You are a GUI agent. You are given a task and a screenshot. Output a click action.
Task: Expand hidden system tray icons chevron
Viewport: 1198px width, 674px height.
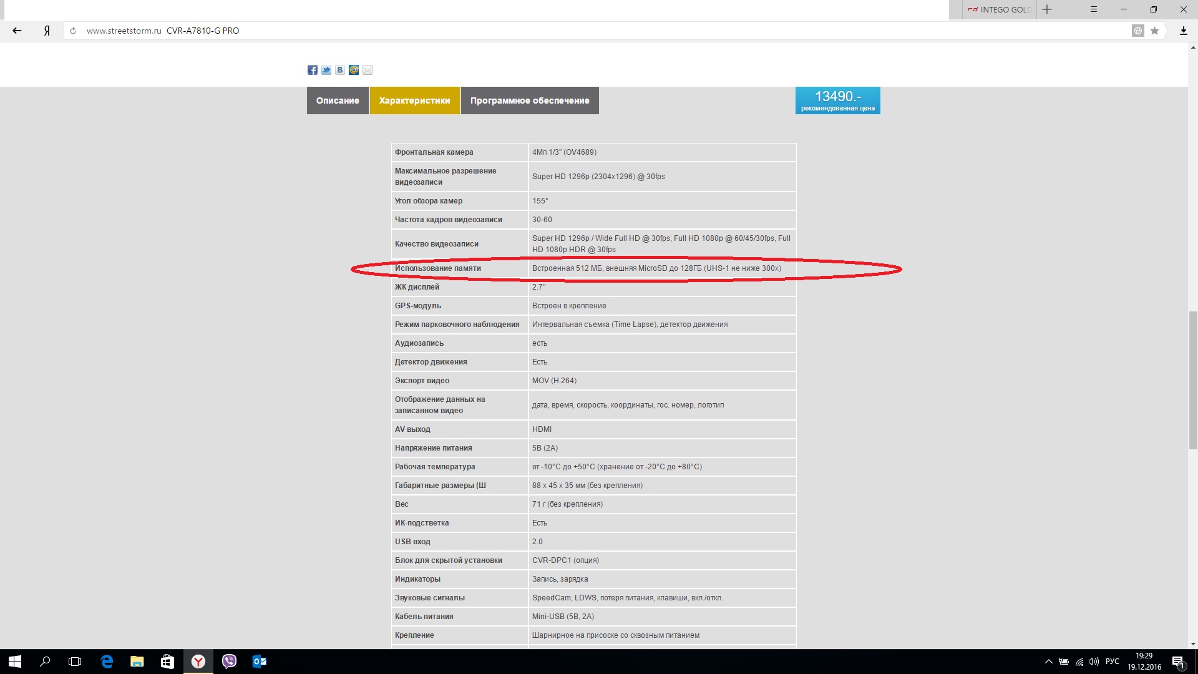point(1048,662)
